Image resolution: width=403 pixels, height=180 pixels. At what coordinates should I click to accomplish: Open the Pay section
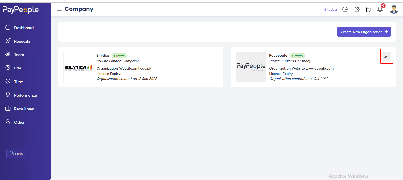coord(18,68)
